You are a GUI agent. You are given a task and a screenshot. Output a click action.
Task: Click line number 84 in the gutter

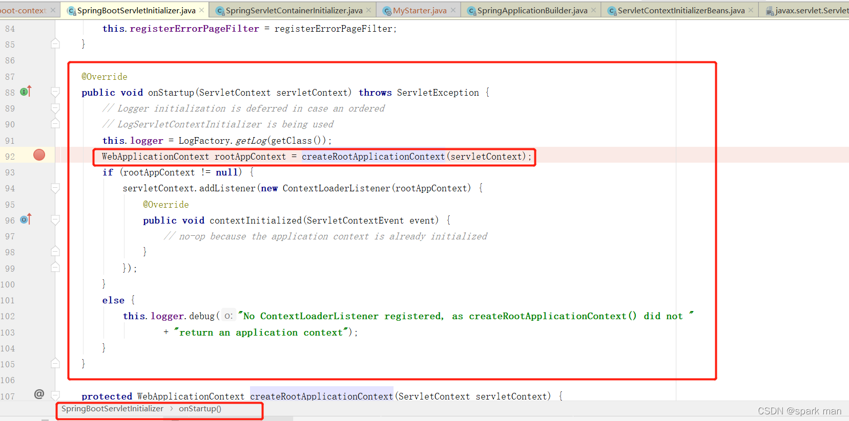[x=10, y=29]
